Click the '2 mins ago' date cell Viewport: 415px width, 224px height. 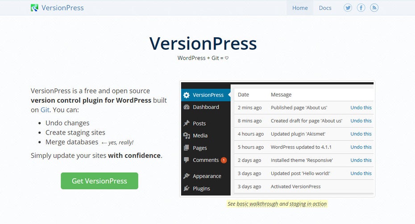[x=249, y=108]
